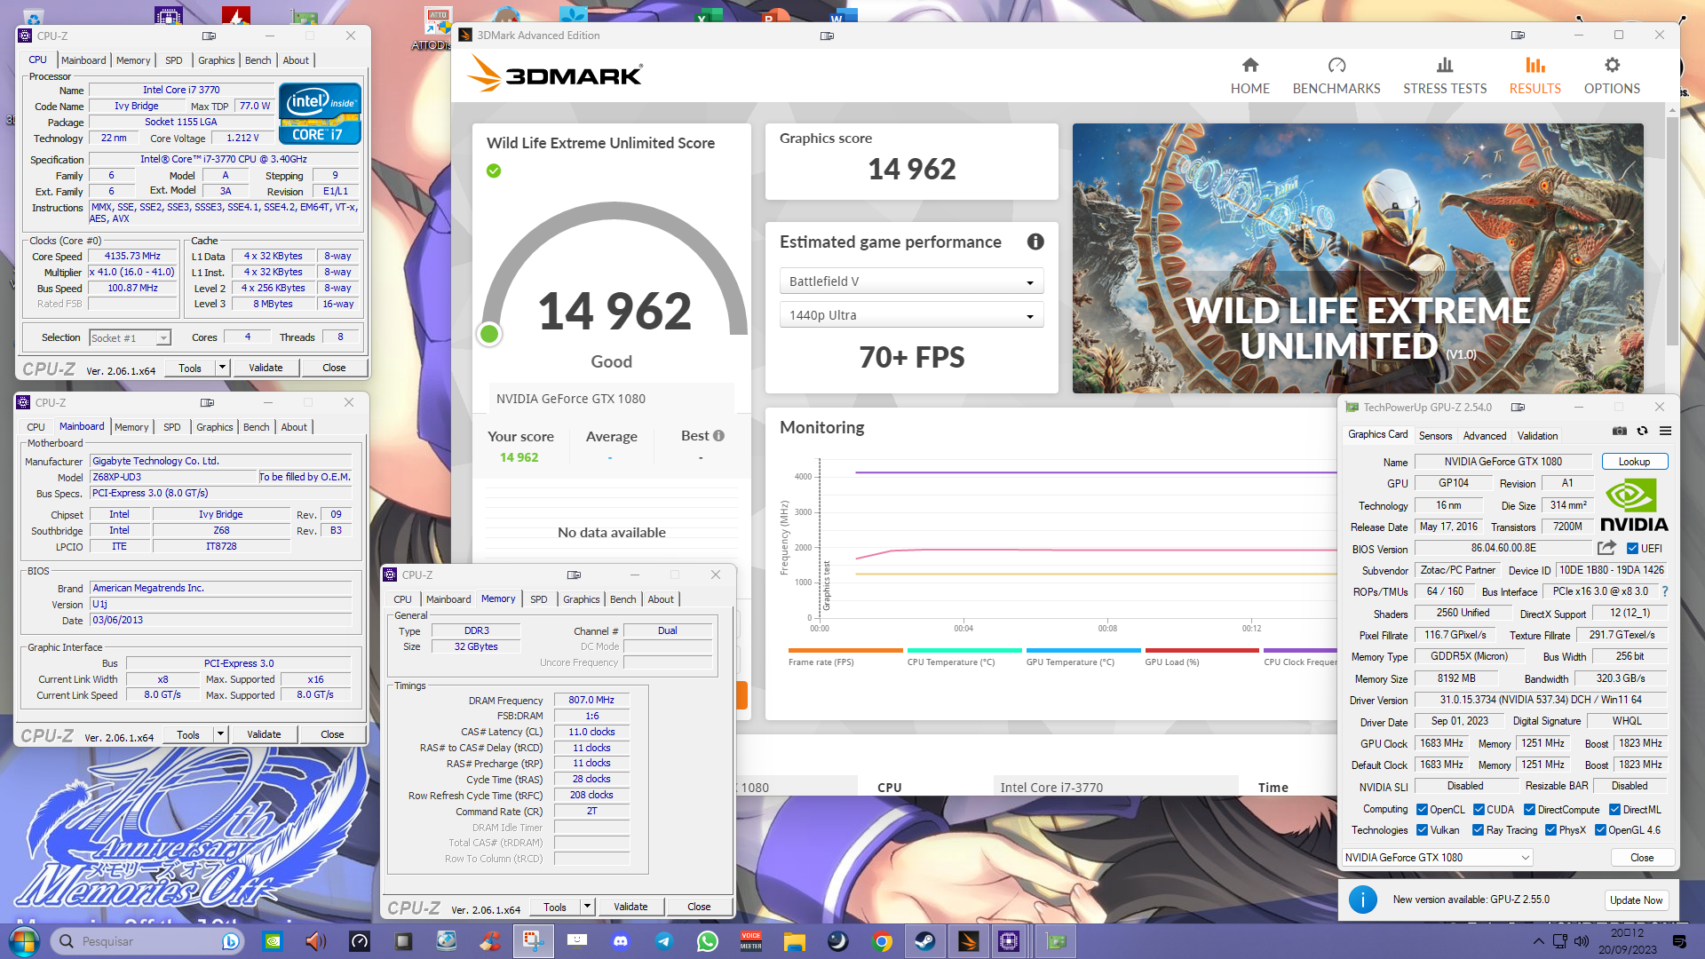Switch to Advanced tab in GPU-Z
Image resolution: width=1705 pixels, height=959 pixels.
click(1485, 435)
